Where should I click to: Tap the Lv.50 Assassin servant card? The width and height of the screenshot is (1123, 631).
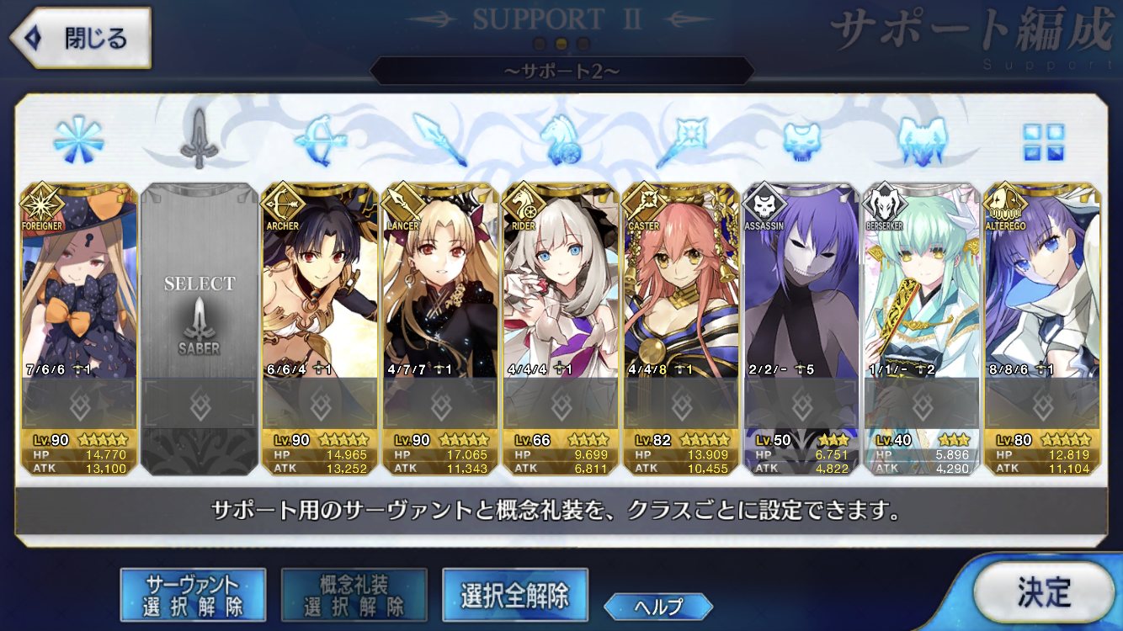(x=801, y=329)
